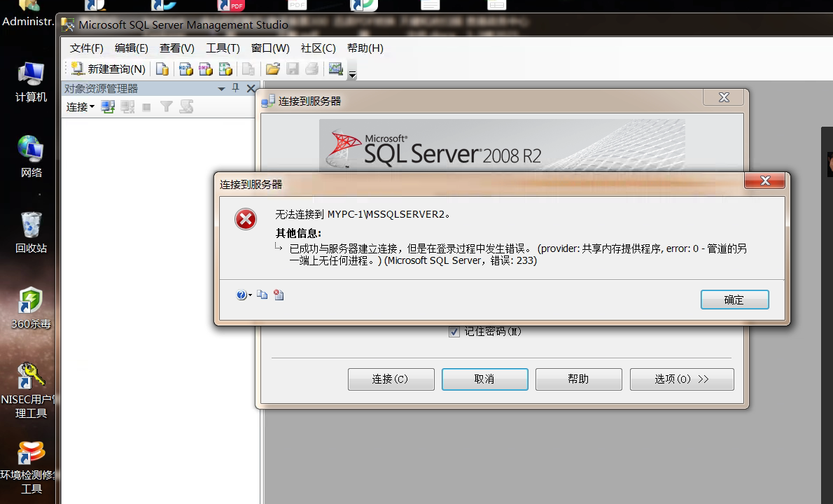833x504 pixels.
Task: Click the Analysis Services DMX query icon
Action: tap(206, 69)
